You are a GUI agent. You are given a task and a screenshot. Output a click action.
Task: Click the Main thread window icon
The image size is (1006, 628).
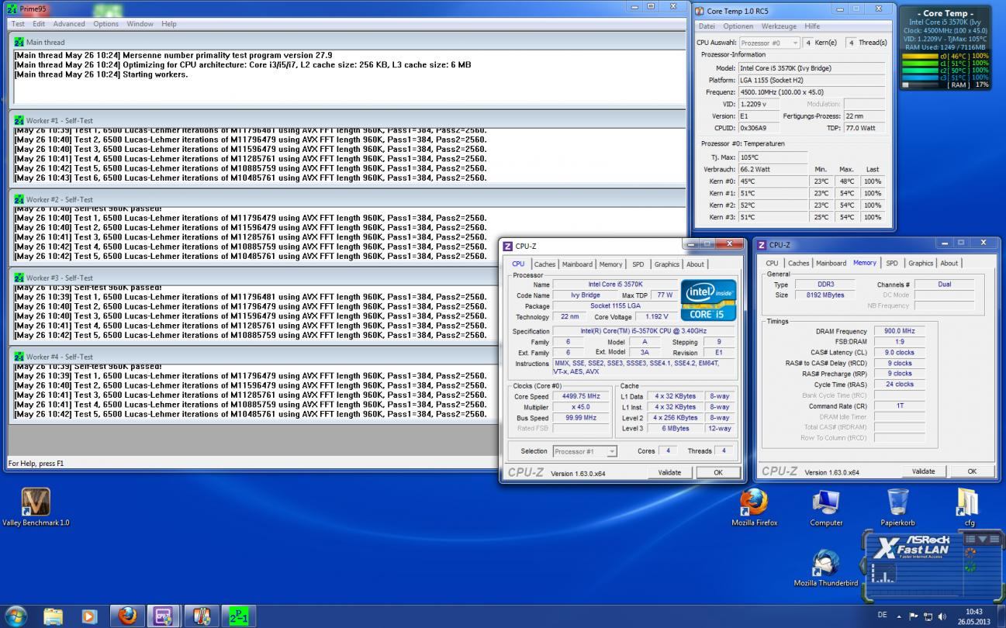point(19,42)
